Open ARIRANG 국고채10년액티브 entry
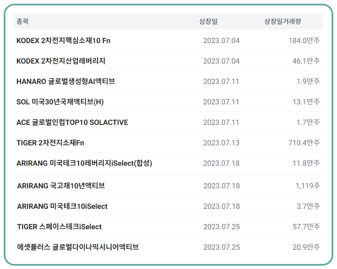This screenshot has height=269, width=337. 61,186
